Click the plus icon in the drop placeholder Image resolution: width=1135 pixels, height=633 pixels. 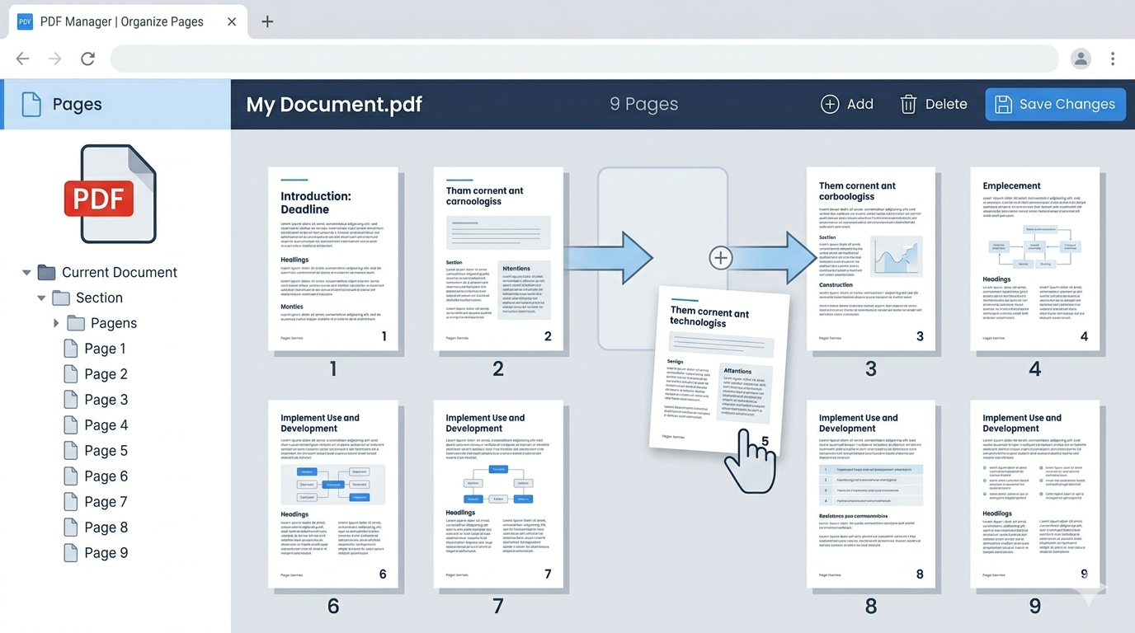pos(720,257)
